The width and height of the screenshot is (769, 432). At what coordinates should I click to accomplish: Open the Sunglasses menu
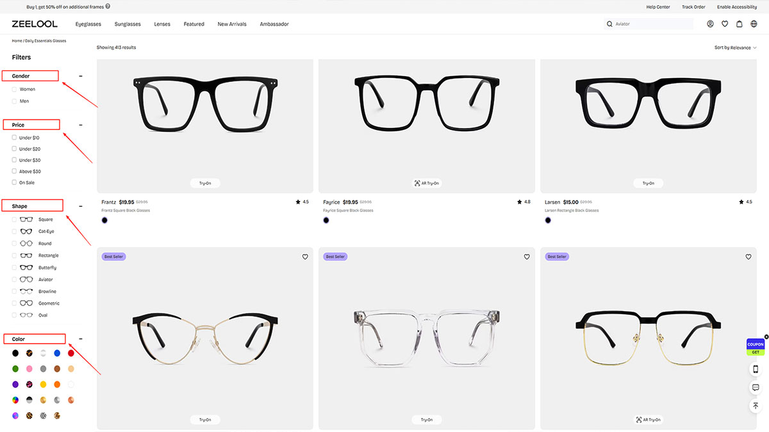tap(128, 24)
